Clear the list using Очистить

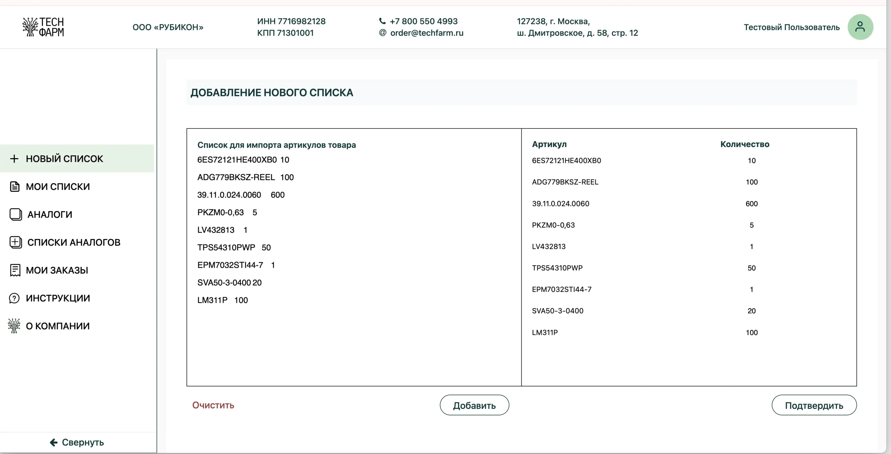pyautogui.click(x=213, y=405)
